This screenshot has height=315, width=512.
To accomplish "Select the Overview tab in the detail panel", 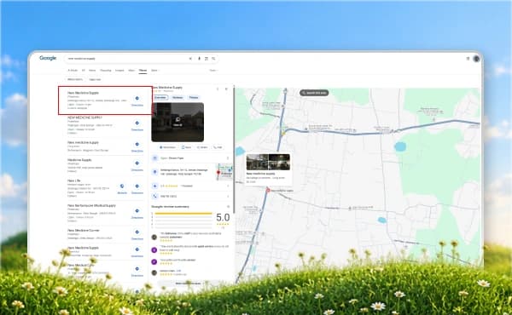I will click(160, 98).
